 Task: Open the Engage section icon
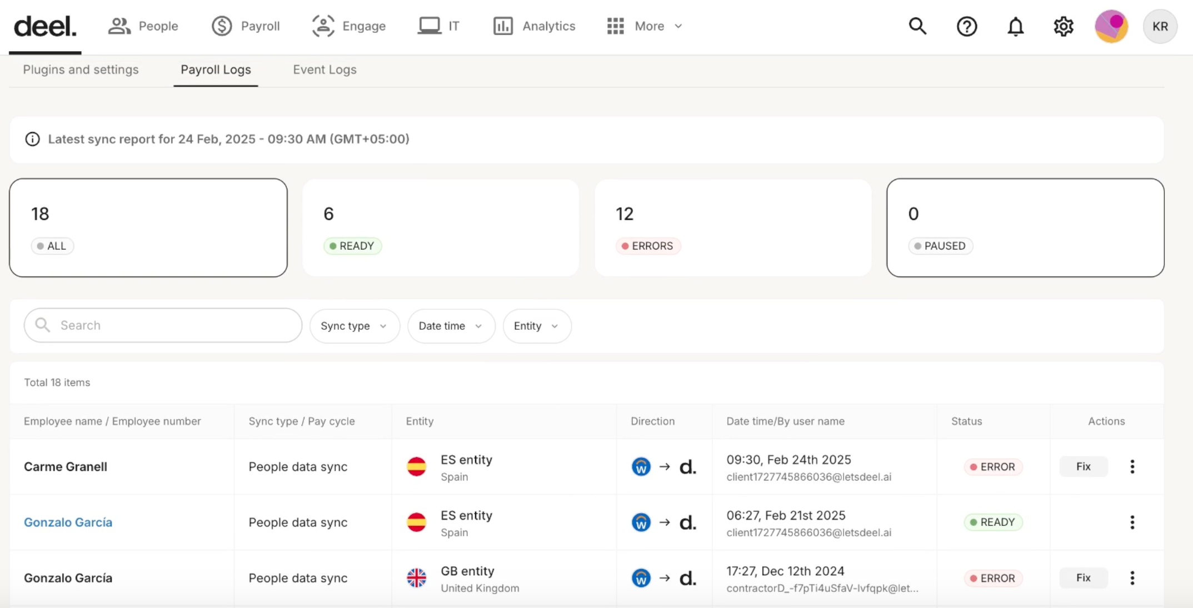323,26
